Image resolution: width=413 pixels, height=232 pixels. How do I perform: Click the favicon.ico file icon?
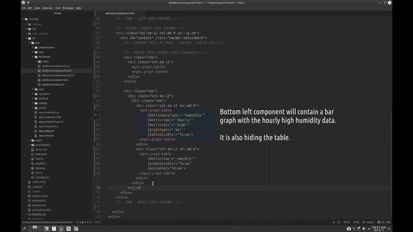tap(33, 150)
